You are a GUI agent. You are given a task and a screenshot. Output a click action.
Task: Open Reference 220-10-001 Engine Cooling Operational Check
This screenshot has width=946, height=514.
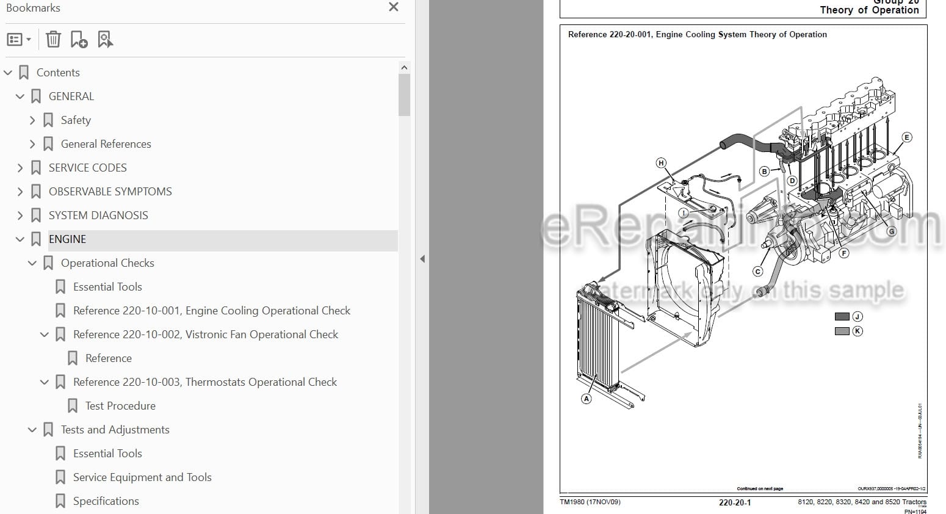pos(212,311)
